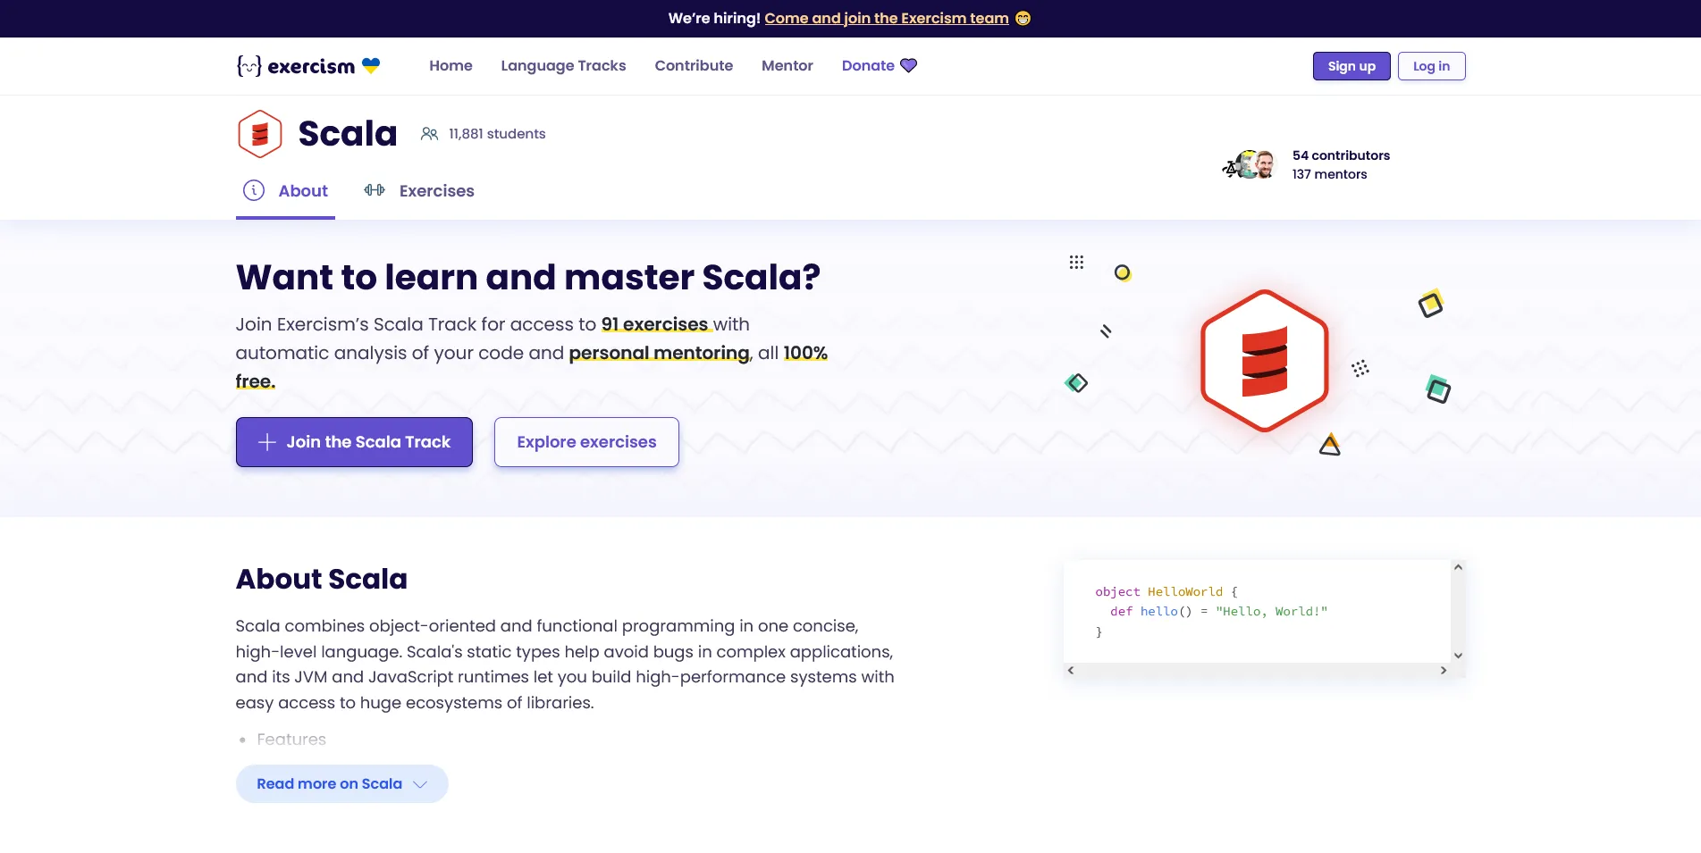Click the 137 mentors text
This screenshot has height=853, width=1701.
[1329, 174]
